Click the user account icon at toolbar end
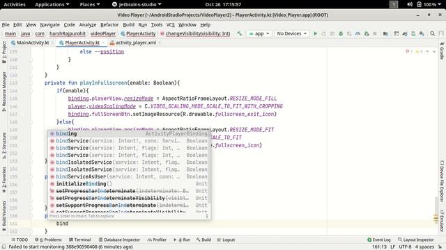Viewport: 446px width, 250px height. click(x=441, y=33)
